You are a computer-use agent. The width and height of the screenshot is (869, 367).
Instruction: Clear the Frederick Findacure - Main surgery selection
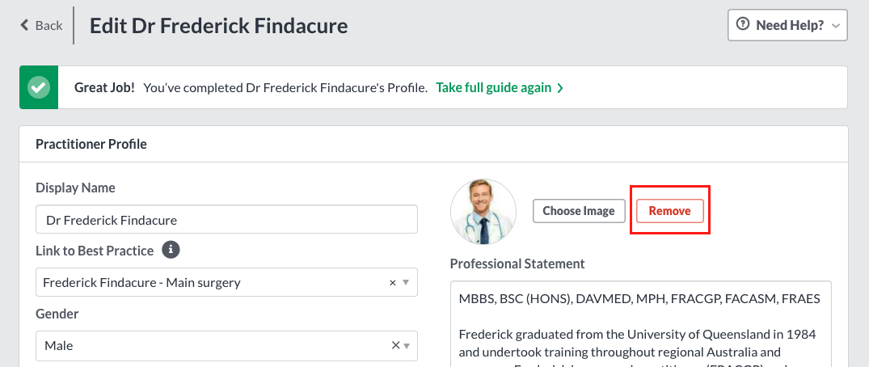coord(392,283)
